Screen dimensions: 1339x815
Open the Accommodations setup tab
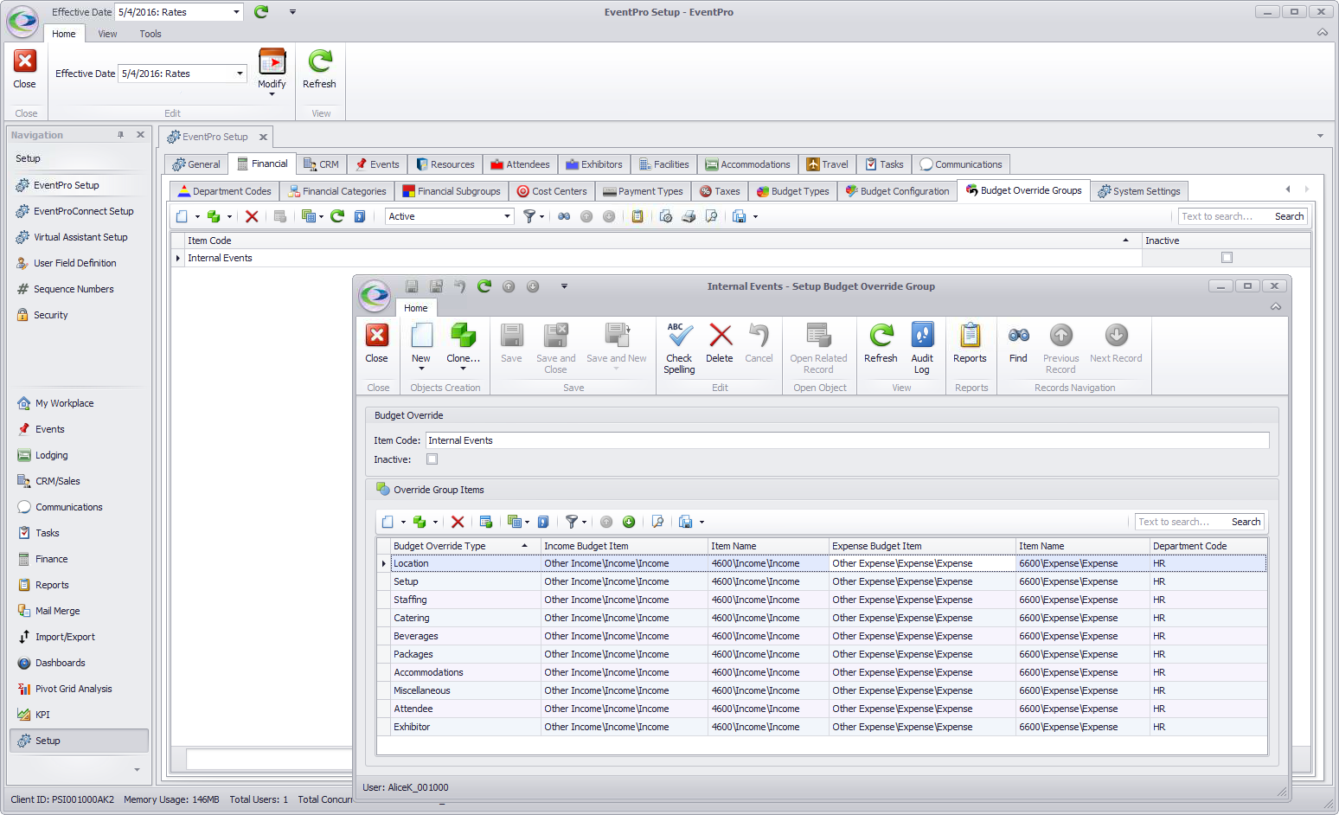pyautogui.click(x=747, y=164)
